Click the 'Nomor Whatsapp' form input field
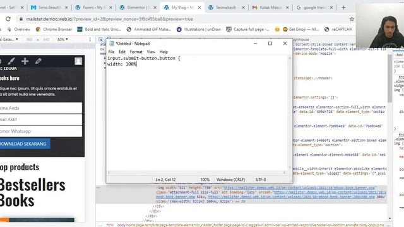 [x=40, y=131]
